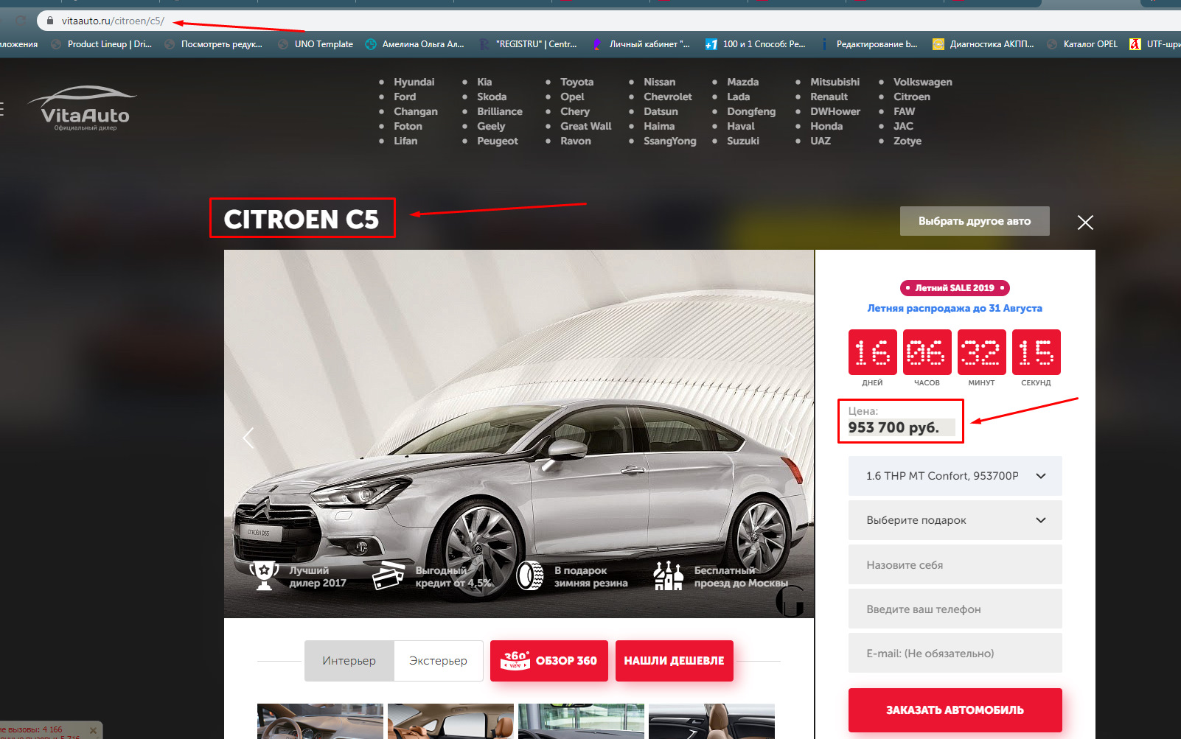1181x739 pixels.
Task: Open the Lifan brand link
Action: coord(405,141)
